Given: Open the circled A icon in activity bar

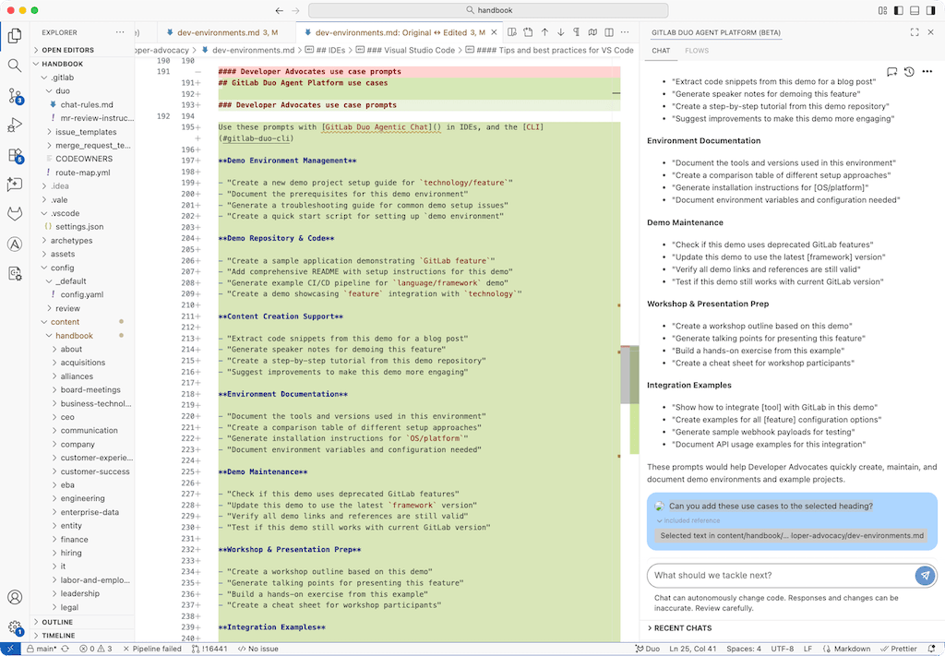Looking at the screenshot, I should [x=15, y=244].
